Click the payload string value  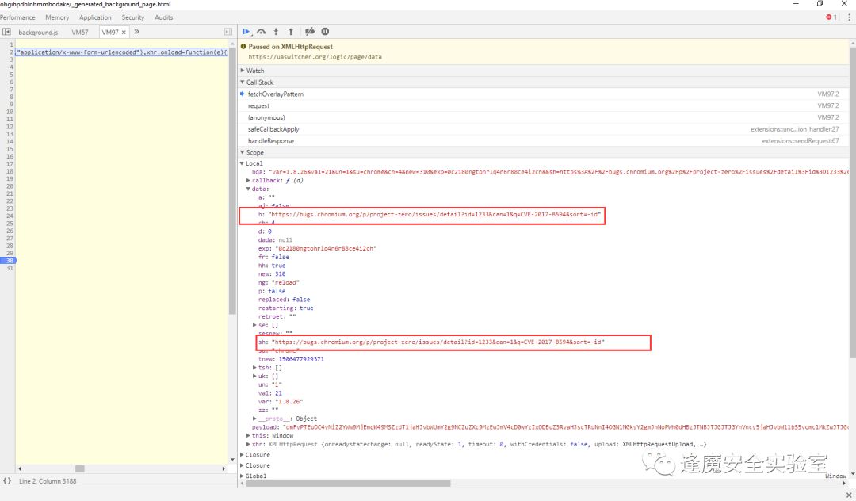566,427
